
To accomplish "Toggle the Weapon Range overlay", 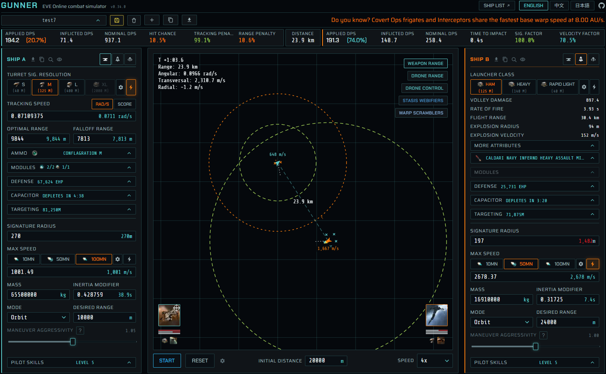I will pyautogui.click(x=425, y=63).
